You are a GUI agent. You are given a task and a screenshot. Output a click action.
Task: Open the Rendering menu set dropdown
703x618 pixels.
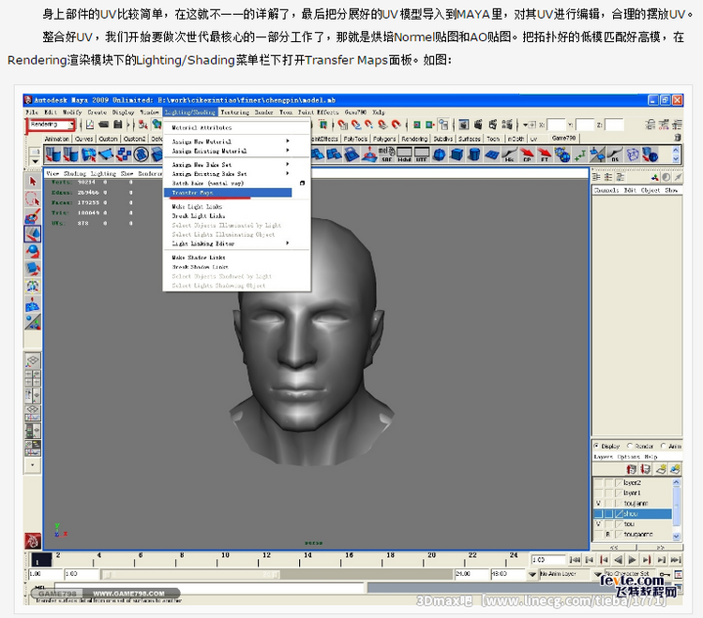(71, 125)
